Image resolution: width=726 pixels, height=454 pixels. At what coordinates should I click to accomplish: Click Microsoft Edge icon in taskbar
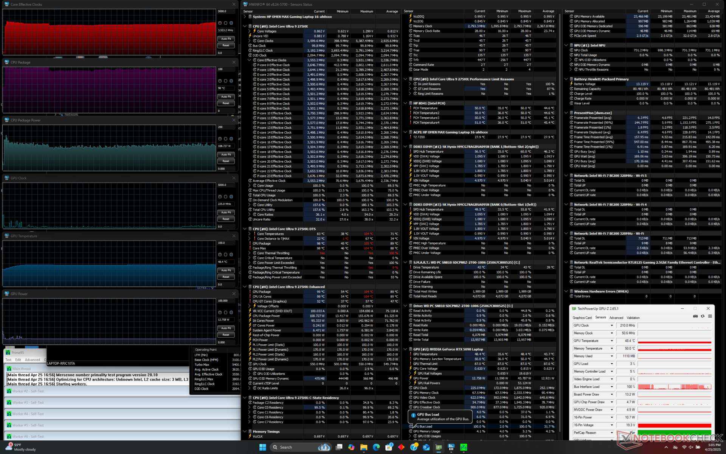[376, 447]
